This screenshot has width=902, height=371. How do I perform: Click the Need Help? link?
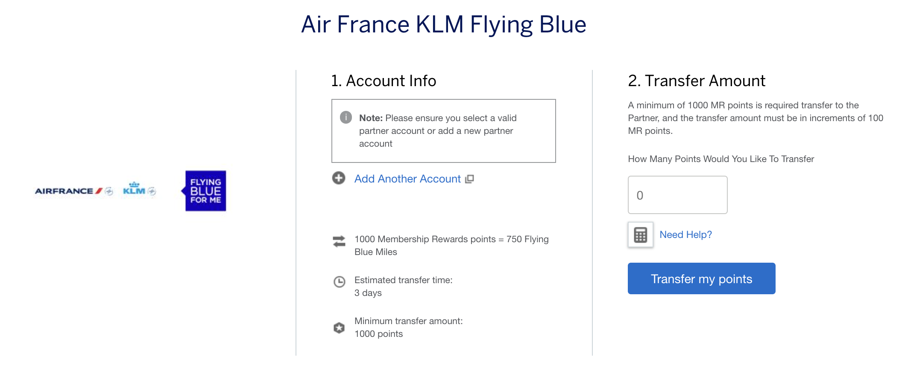(685, 235)
